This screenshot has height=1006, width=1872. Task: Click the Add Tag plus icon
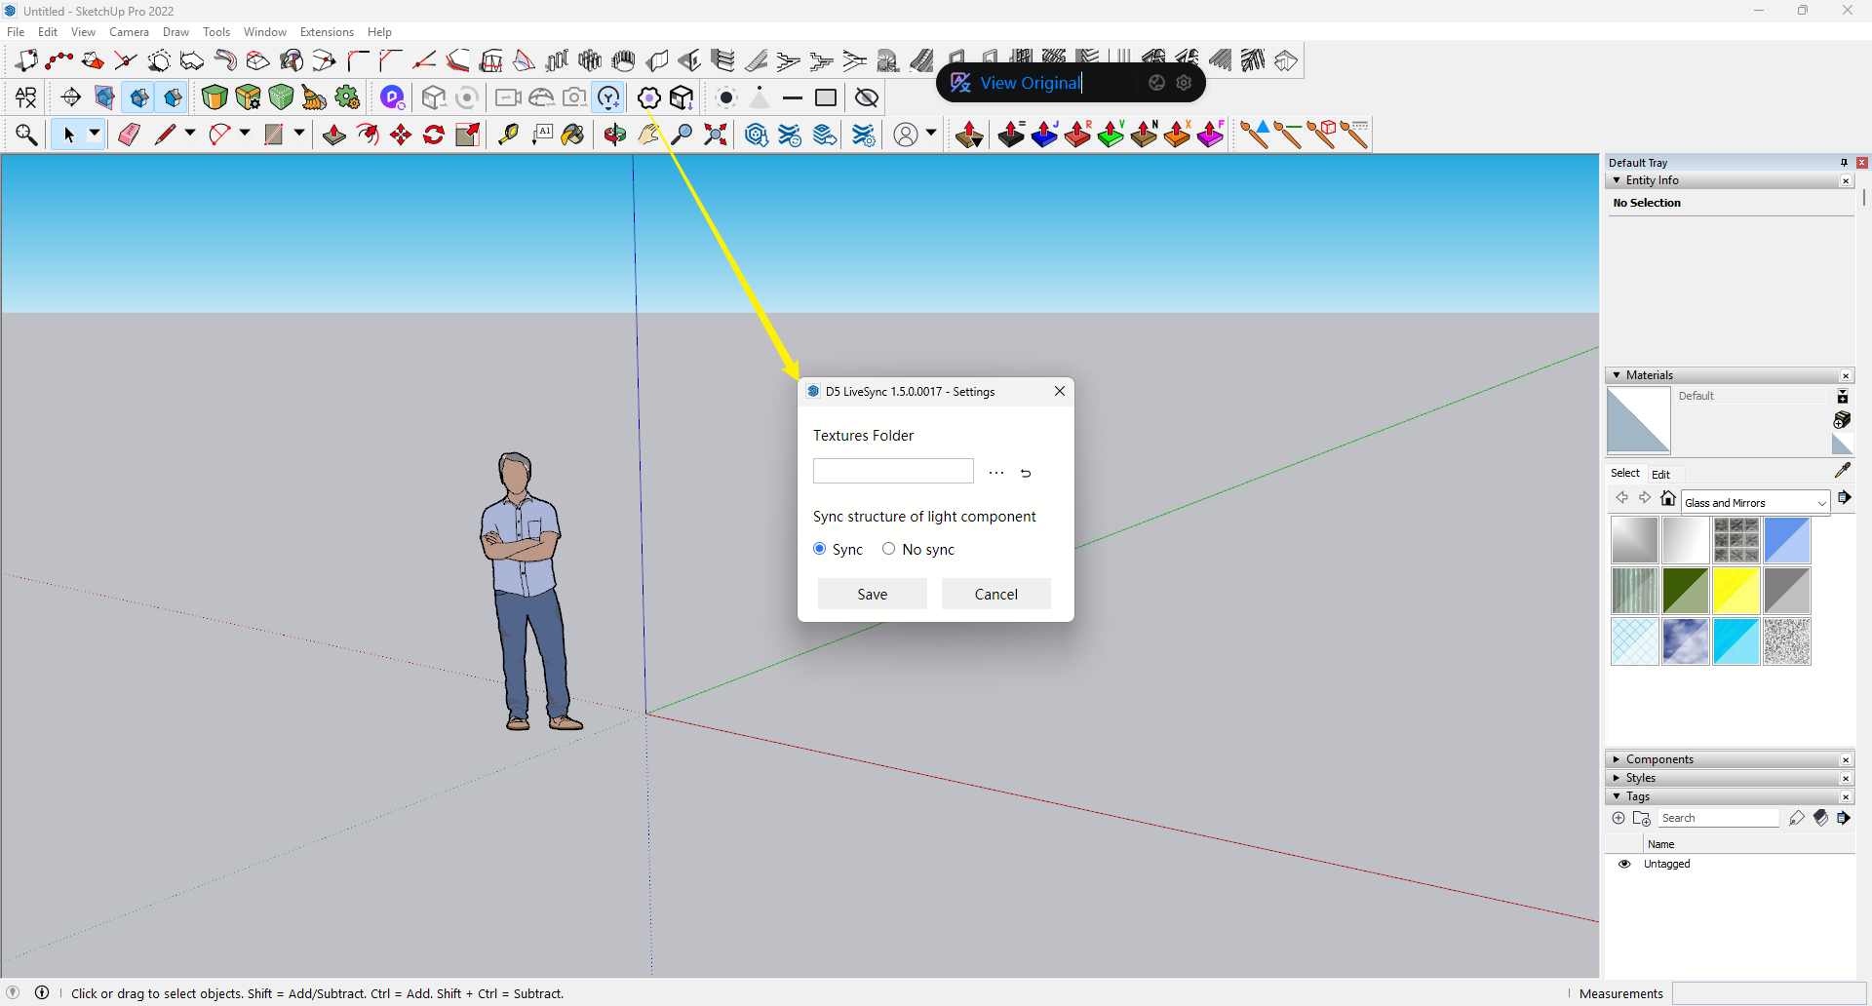point(1618,818)
